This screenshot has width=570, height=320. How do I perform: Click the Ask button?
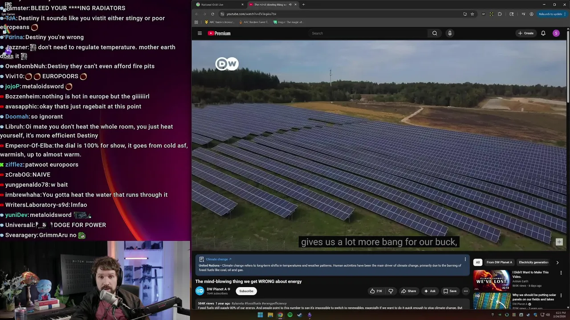pos(430,291)
